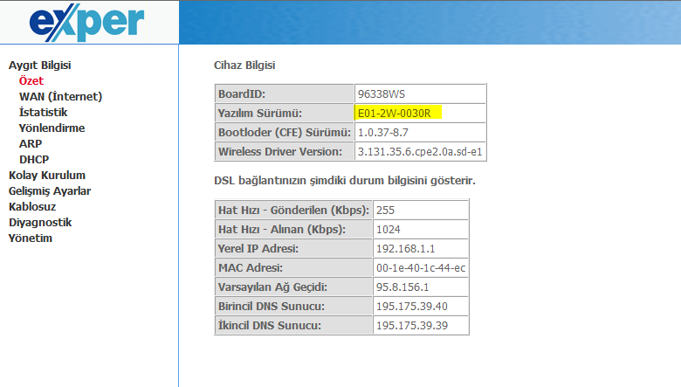Click the 195.175.39.39 DNS value
This screenshot has height=387, width=681.
click(x=412, y=325)
